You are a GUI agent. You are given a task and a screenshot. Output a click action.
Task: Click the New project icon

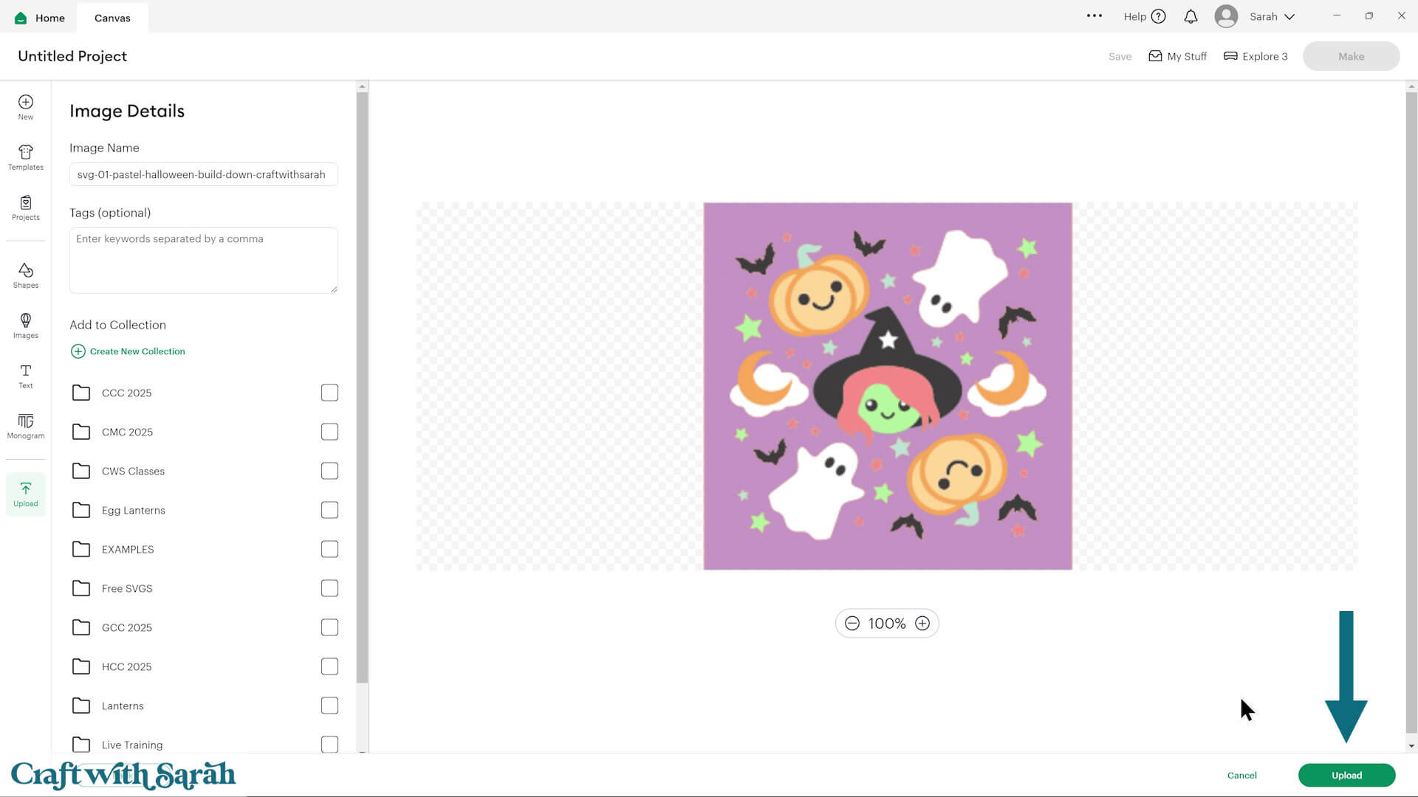point(25,106)
